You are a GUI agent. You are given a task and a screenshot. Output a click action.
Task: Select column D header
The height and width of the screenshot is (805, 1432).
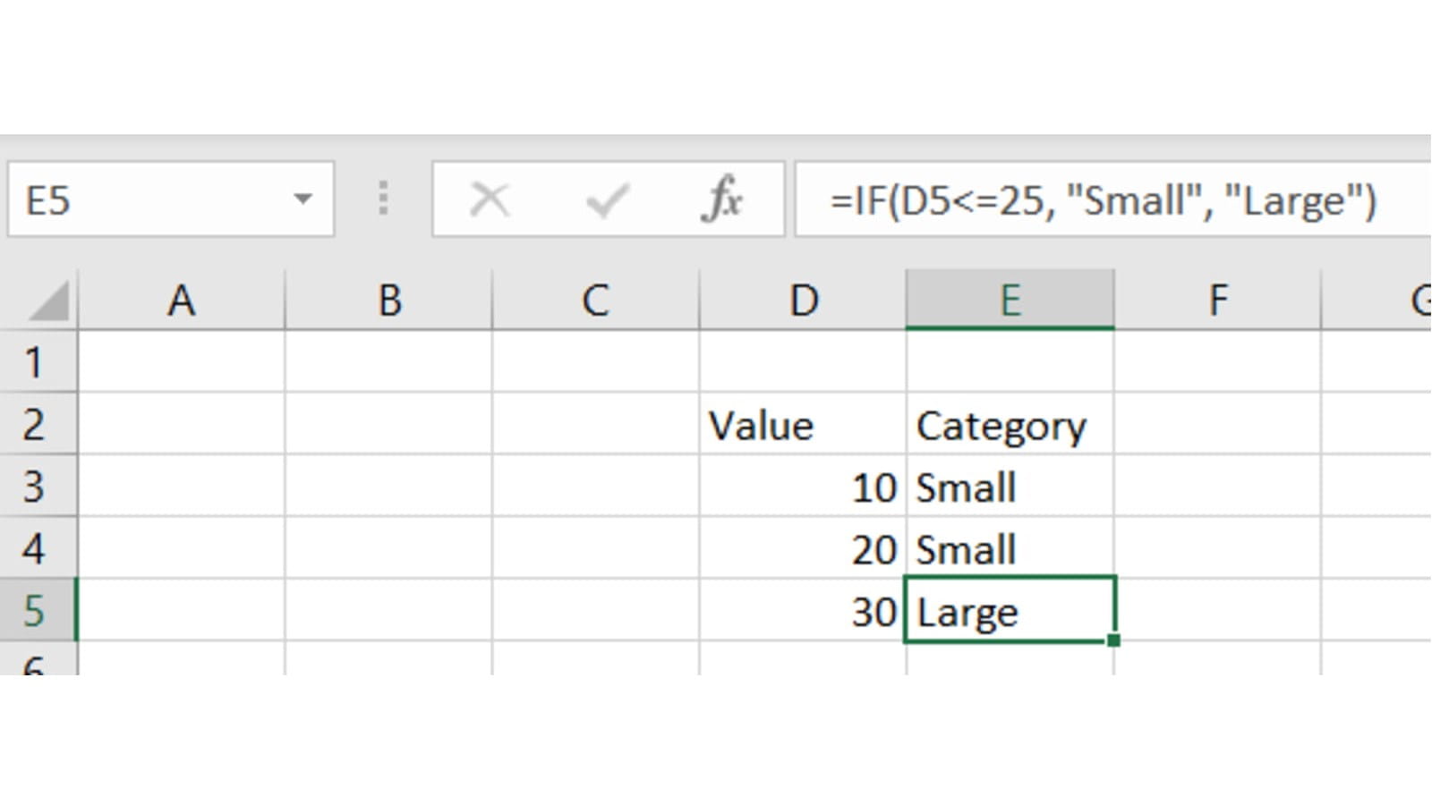coord(803,301)
